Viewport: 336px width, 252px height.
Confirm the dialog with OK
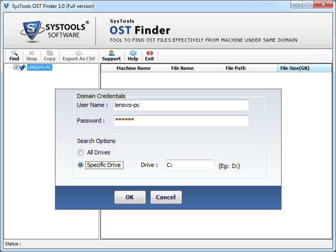coord(130,197)
